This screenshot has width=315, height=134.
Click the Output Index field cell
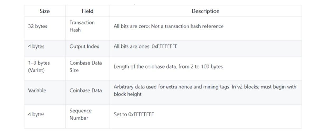[x=84, y=46]
